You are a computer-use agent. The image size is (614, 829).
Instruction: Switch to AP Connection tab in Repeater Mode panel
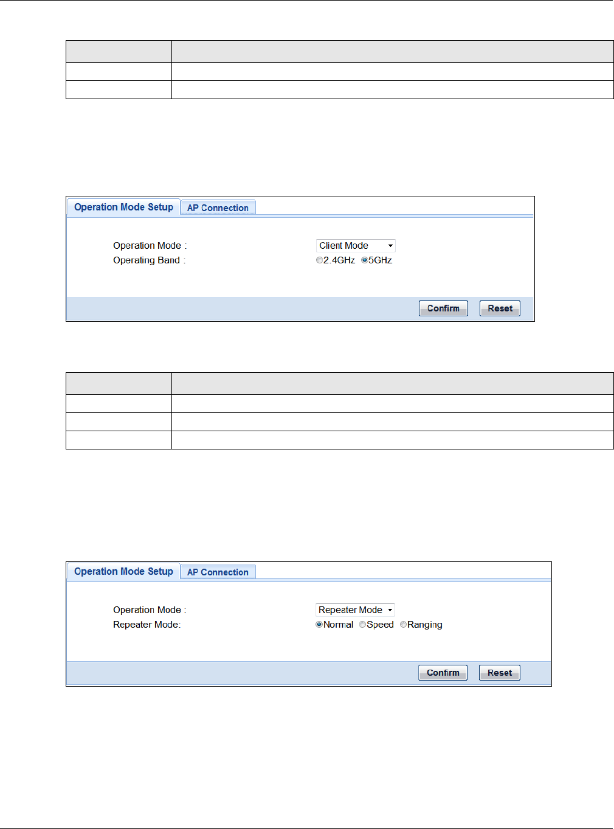click(218, 572)
